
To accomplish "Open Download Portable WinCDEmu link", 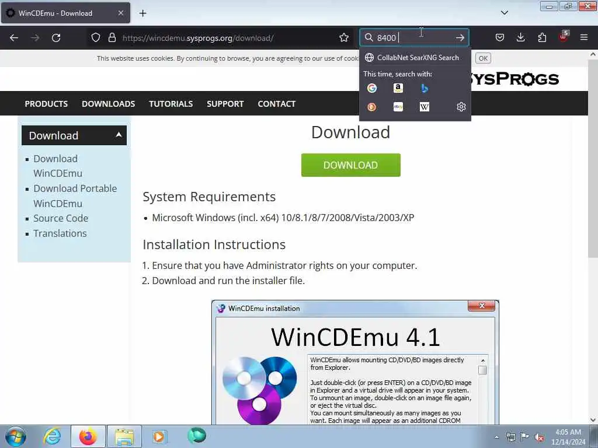I will click(75, 196).
